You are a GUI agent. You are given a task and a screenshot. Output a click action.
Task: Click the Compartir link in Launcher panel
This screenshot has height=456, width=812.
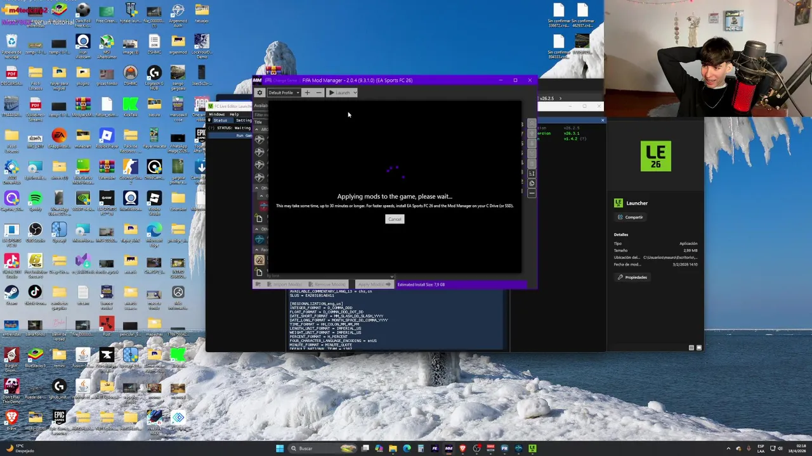630,217
